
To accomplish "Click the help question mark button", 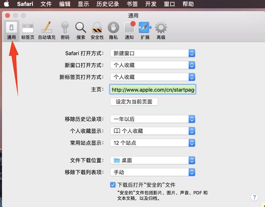I will 254,197.
